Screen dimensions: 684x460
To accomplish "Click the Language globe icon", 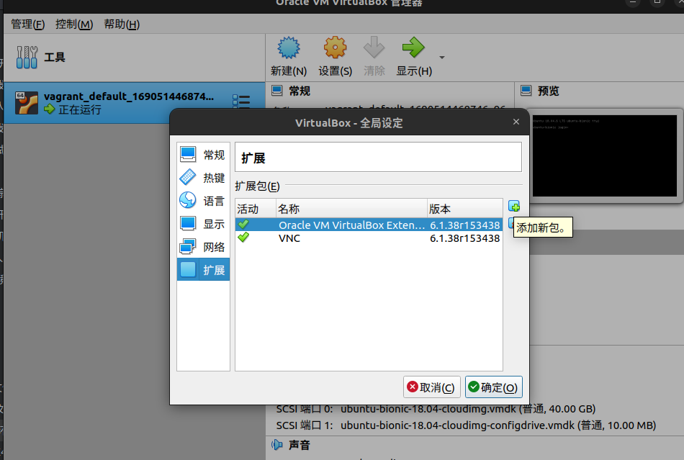I will pos(188,200).
